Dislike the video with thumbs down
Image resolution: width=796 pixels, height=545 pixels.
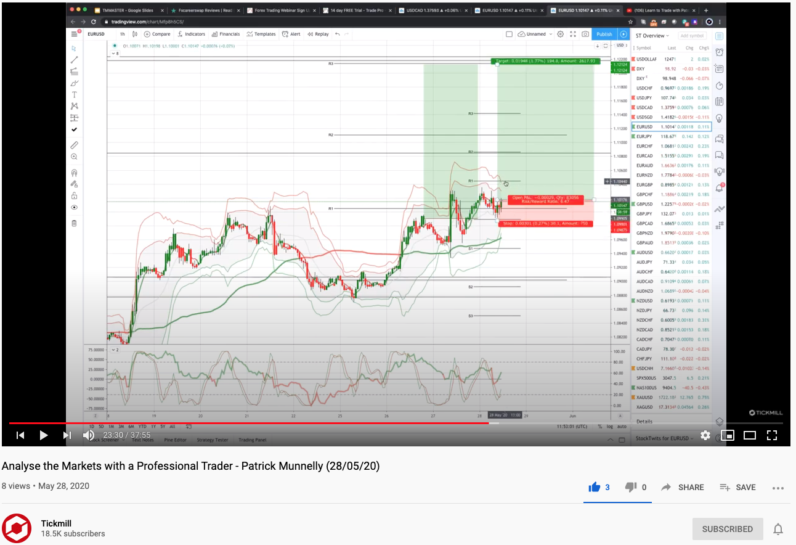click(x=630, y=487)
